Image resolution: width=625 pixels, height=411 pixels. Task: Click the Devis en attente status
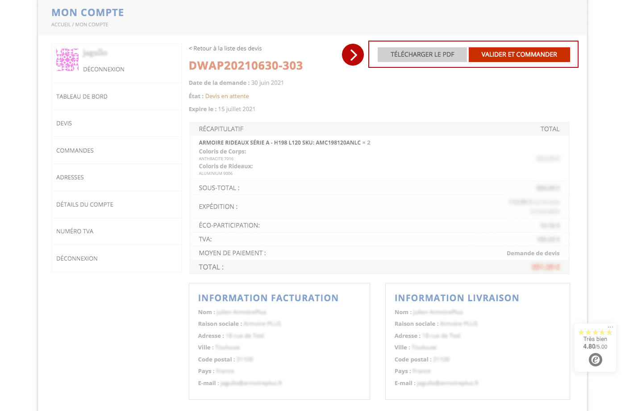tap(227, 96)
